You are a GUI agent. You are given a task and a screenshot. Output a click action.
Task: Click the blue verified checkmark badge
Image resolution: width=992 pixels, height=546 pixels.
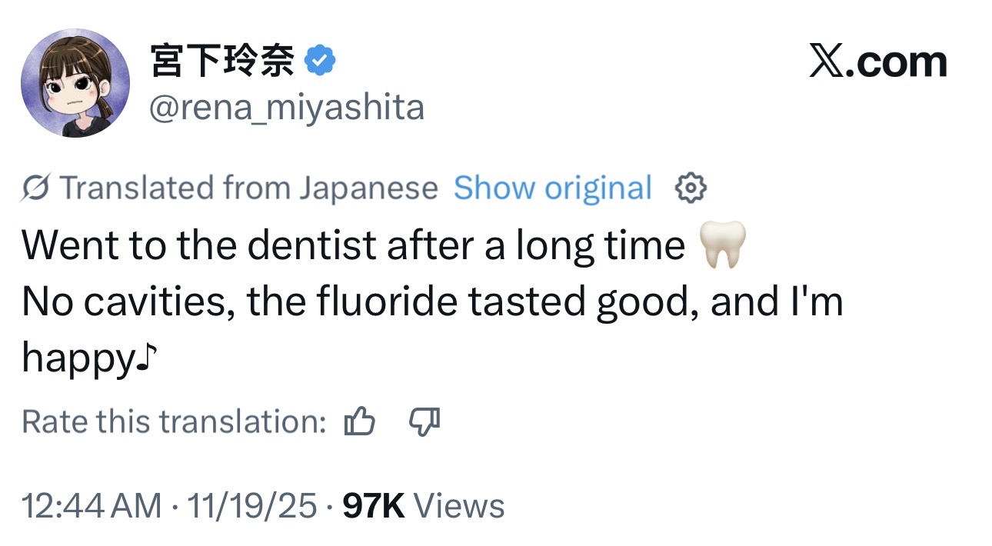(x=320, y=61)
